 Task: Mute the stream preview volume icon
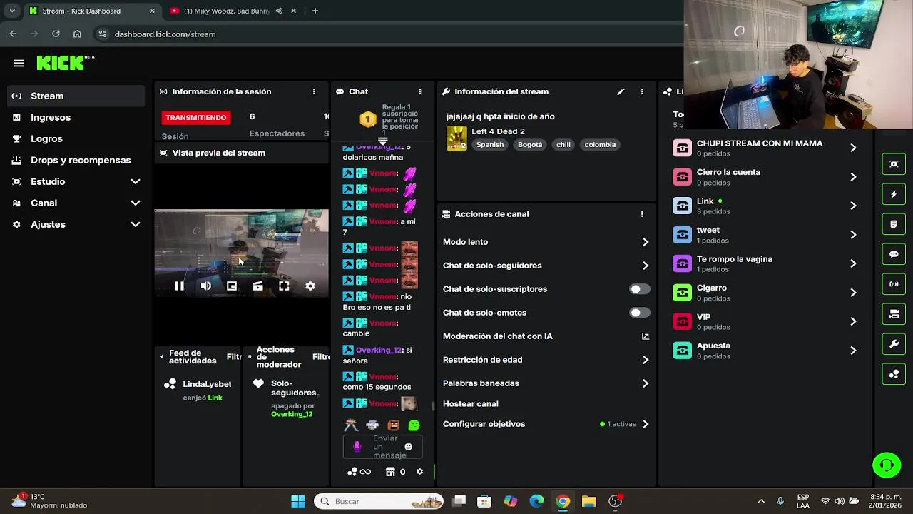tap(205, 286)
